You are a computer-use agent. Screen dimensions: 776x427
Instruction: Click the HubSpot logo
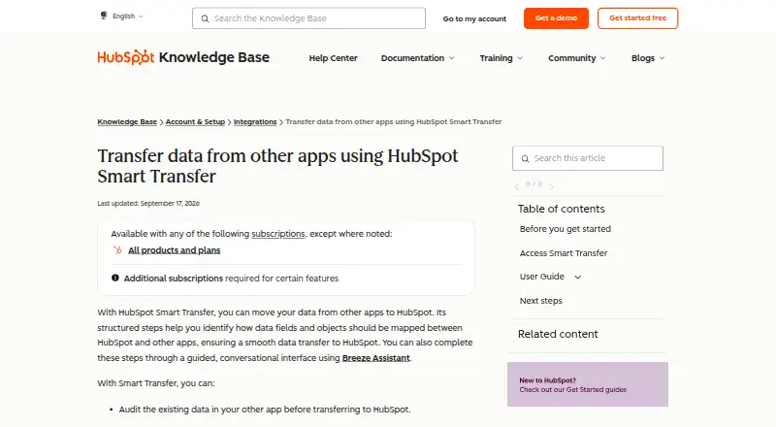click(x=126, y=57)
